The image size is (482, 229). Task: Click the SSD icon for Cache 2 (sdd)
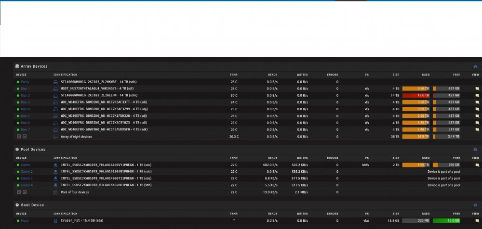55,172
